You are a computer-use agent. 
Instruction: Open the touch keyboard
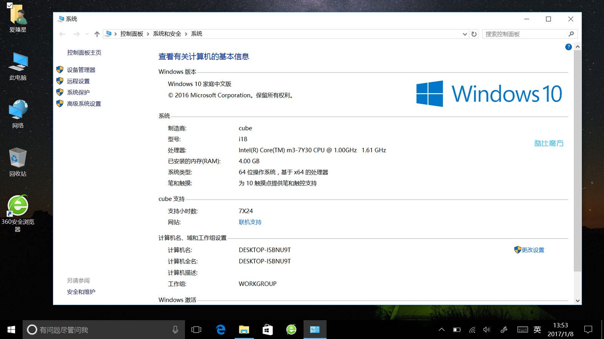(522, 330)
